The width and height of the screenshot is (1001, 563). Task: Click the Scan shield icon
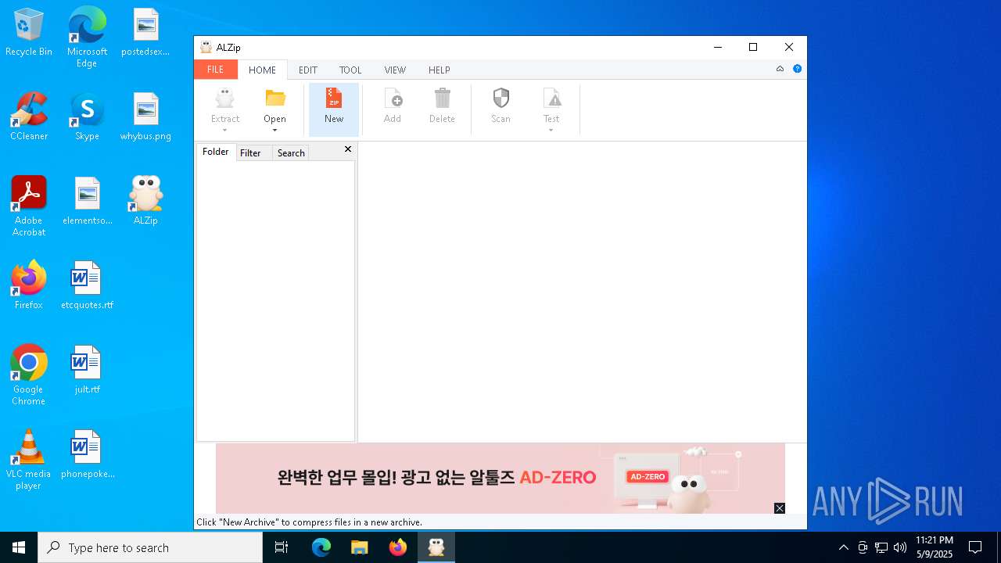[x=501, y=99]
